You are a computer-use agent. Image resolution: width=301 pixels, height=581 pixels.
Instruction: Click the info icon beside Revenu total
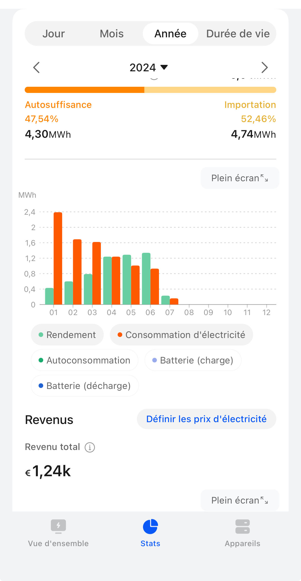[x=90, y=447]
